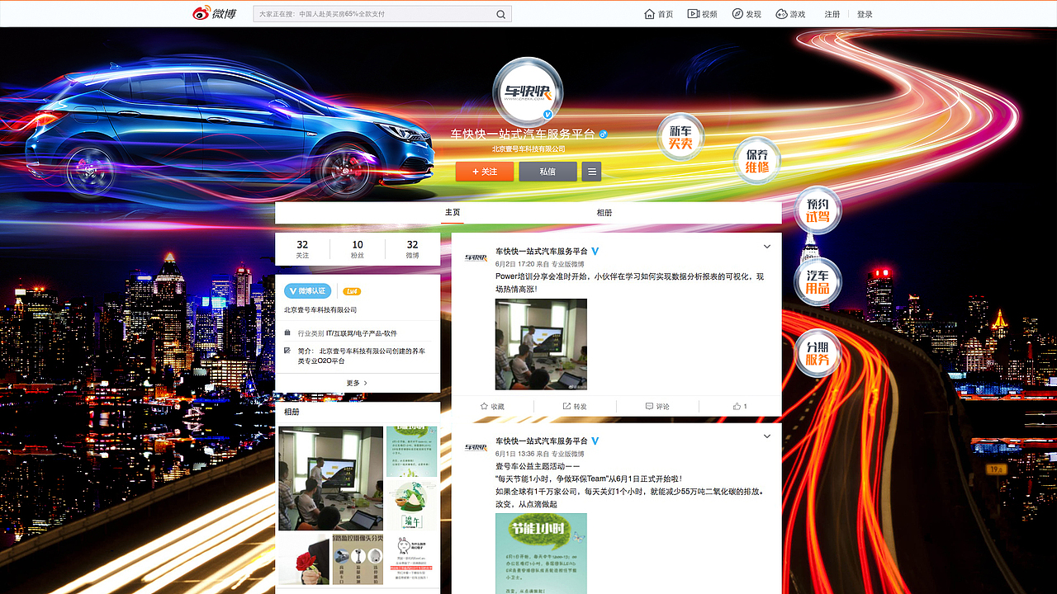Open 发现 discover in top navigation

[747, 14]
